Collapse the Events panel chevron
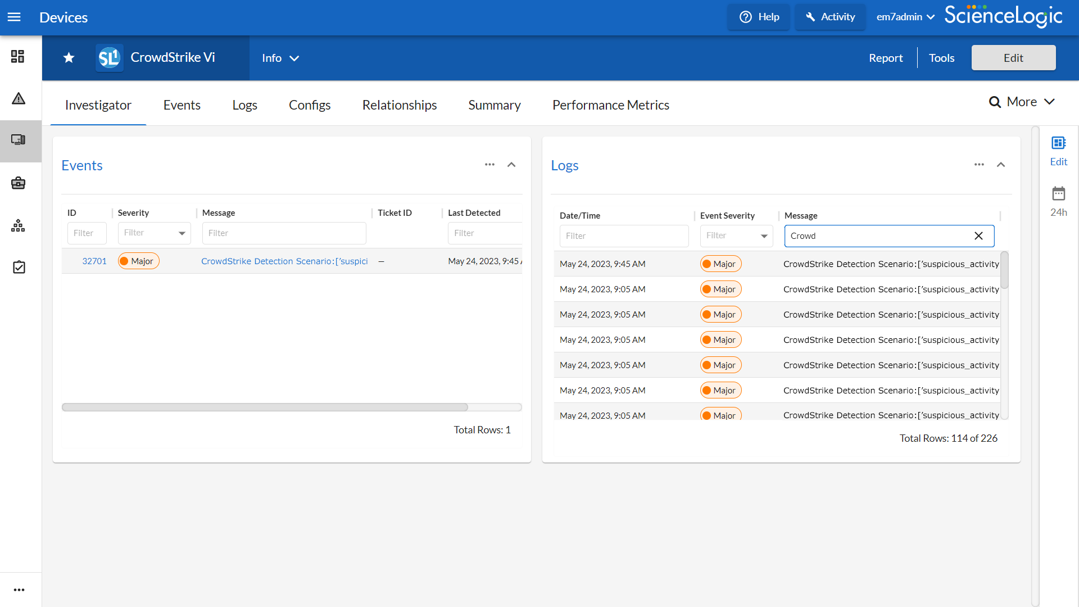 coord(511,165)
